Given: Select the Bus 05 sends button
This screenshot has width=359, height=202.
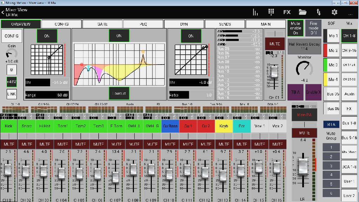Looking at the screenshot, I should tap(331, 94).
